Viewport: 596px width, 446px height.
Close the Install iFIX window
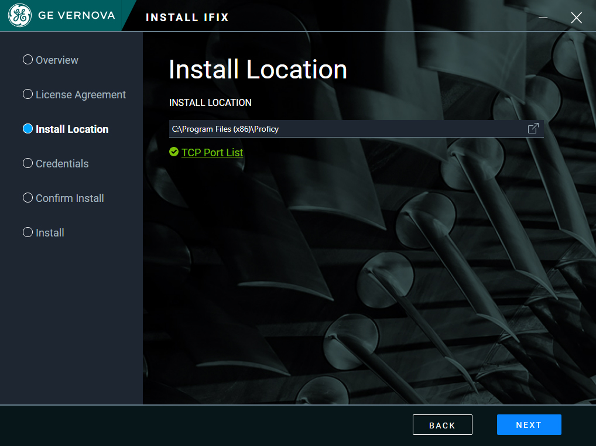coord(576,18)
